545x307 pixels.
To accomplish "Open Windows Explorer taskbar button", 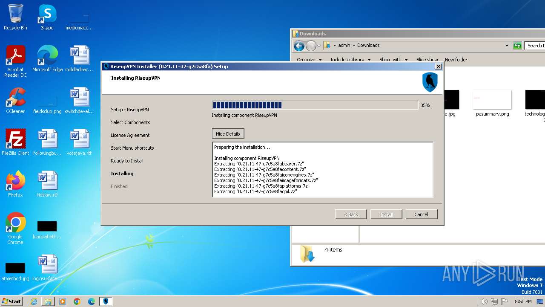I will pos(48,301).
